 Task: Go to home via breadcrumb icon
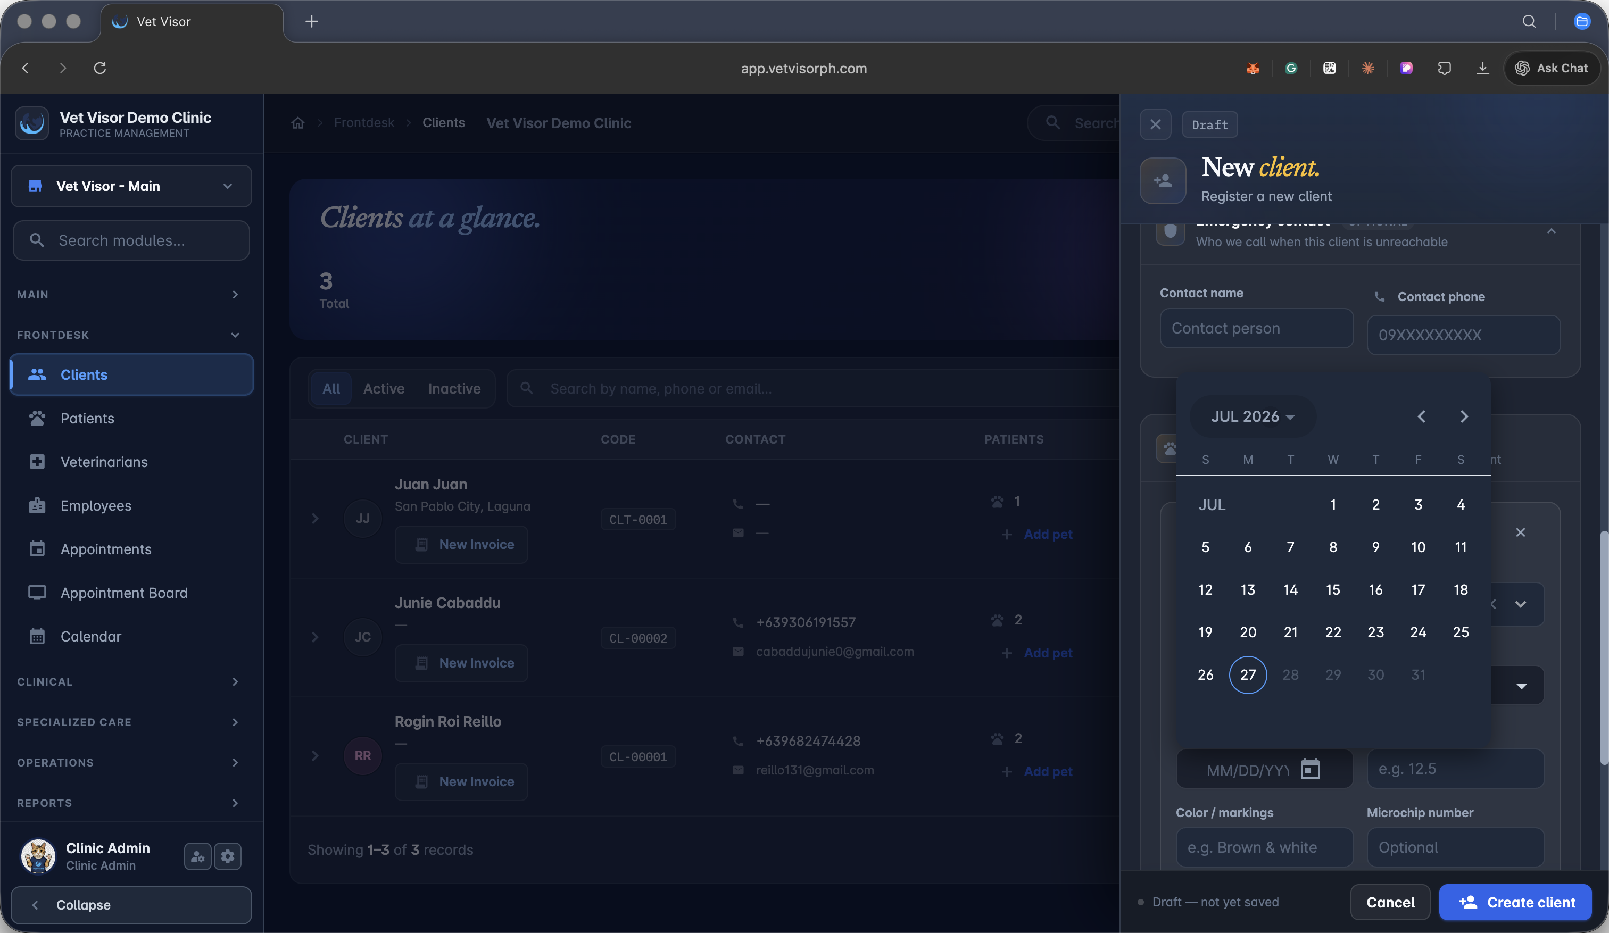coord(297,123)
